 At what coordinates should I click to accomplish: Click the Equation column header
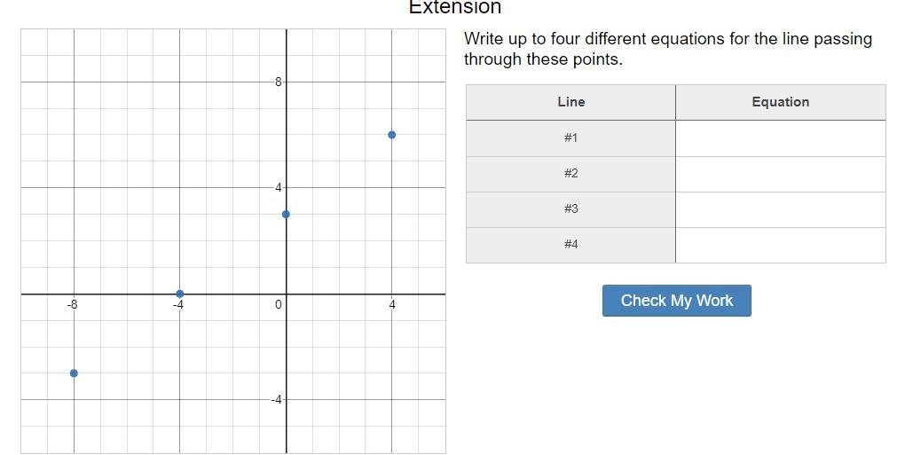pyautogui.click(x=780, y=102)
